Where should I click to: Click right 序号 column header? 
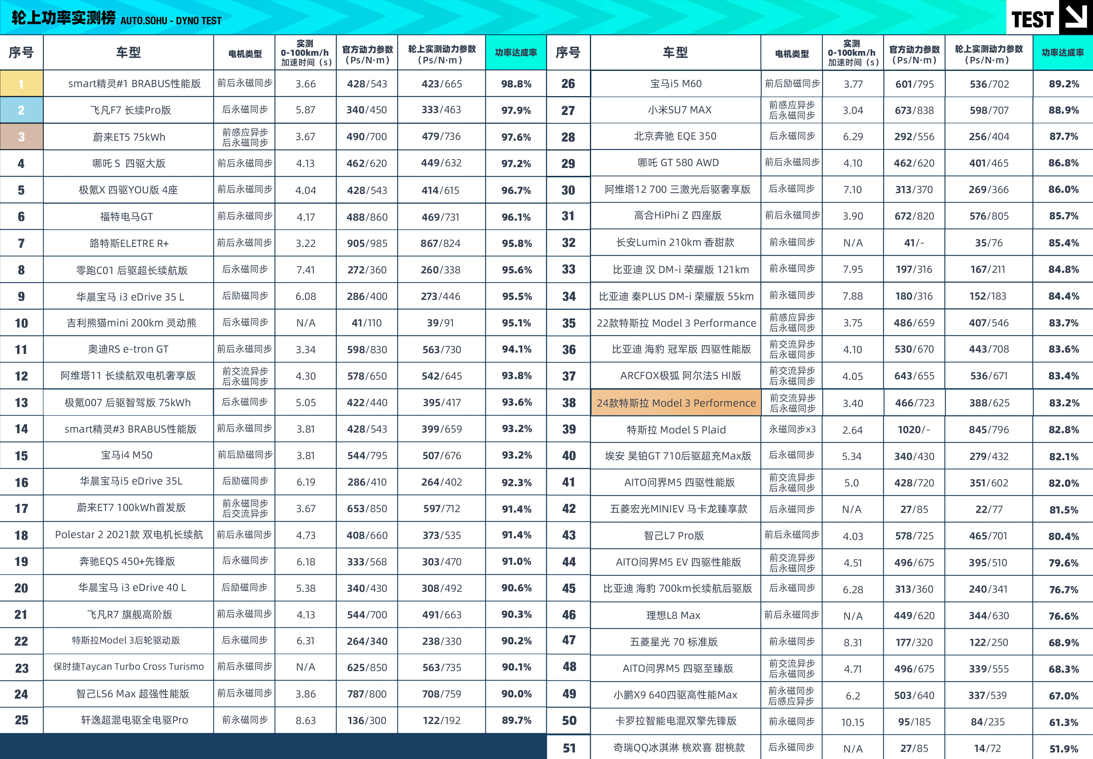click(x=568, y=52)
